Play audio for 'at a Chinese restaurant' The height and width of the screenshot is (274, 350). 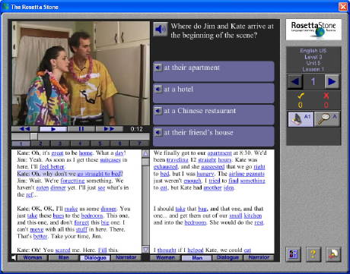coord(158,111)
